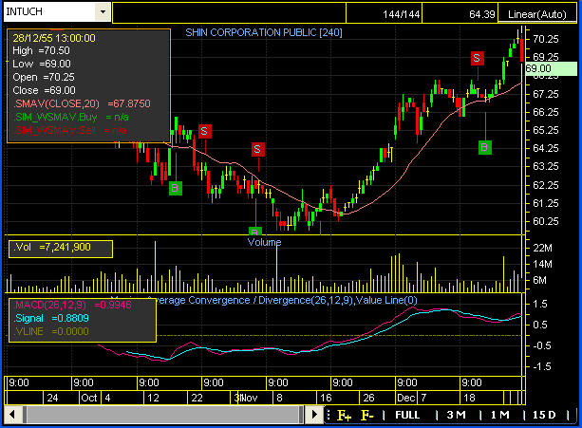The width and height of the screenshot is (582, 428).
Task: Click the scroll right arrow
Action: (314, 415)
